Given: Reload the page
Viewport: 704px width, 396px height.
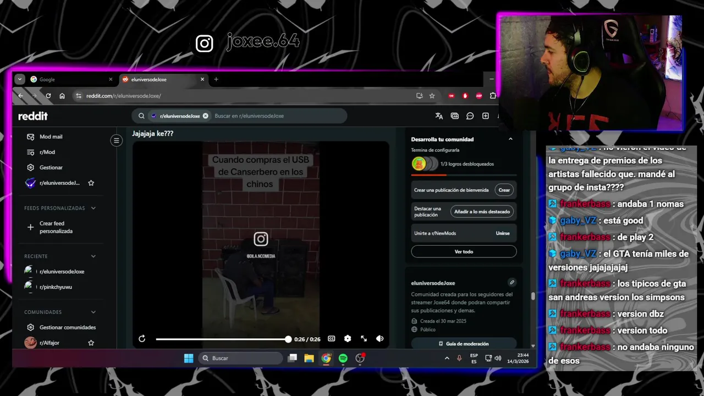Looking at the screenshot, I should [48, 96].
